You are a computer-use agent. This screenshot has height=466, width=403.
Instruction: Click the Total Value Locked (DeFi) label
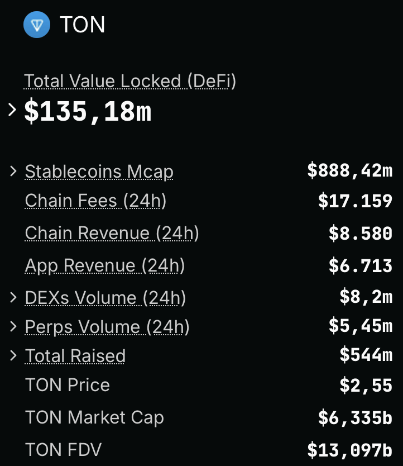point(130,82)
